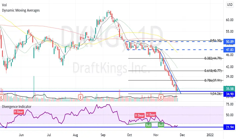Click the second Bull label under November
The image size is (236, 139).
[x=161, y=125]
